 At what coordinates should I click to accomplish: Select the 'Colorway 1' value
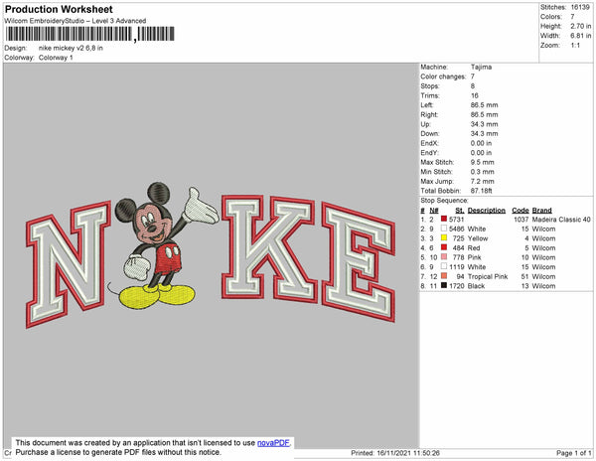click(56, 58)
